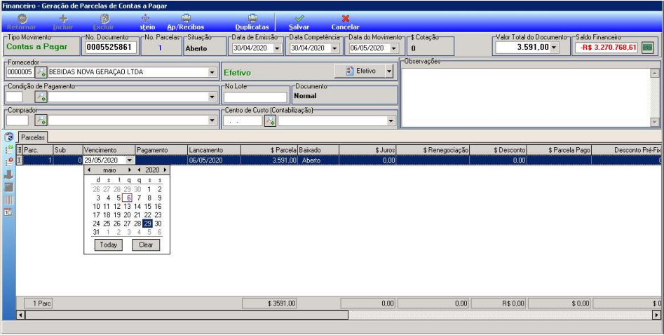Expand the Data de Emissão date dropdown
Screen dimensions: 664x335
[x=277, y=48]
